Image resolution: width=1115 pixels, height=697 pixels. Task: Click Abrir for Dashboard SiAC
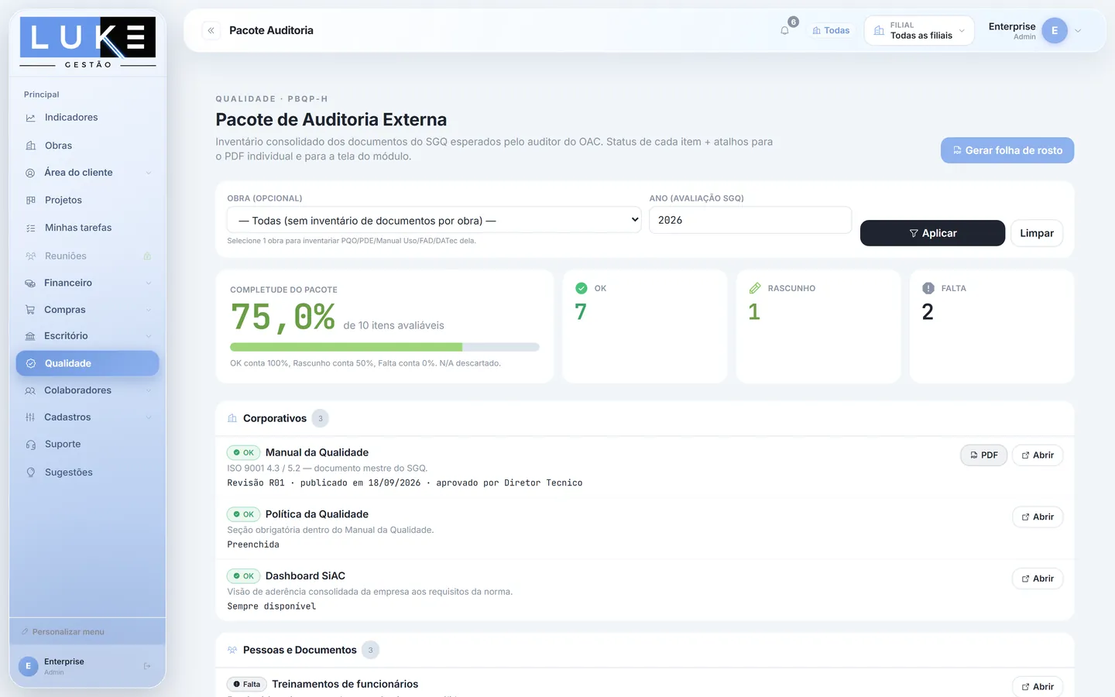point(1038,579)
